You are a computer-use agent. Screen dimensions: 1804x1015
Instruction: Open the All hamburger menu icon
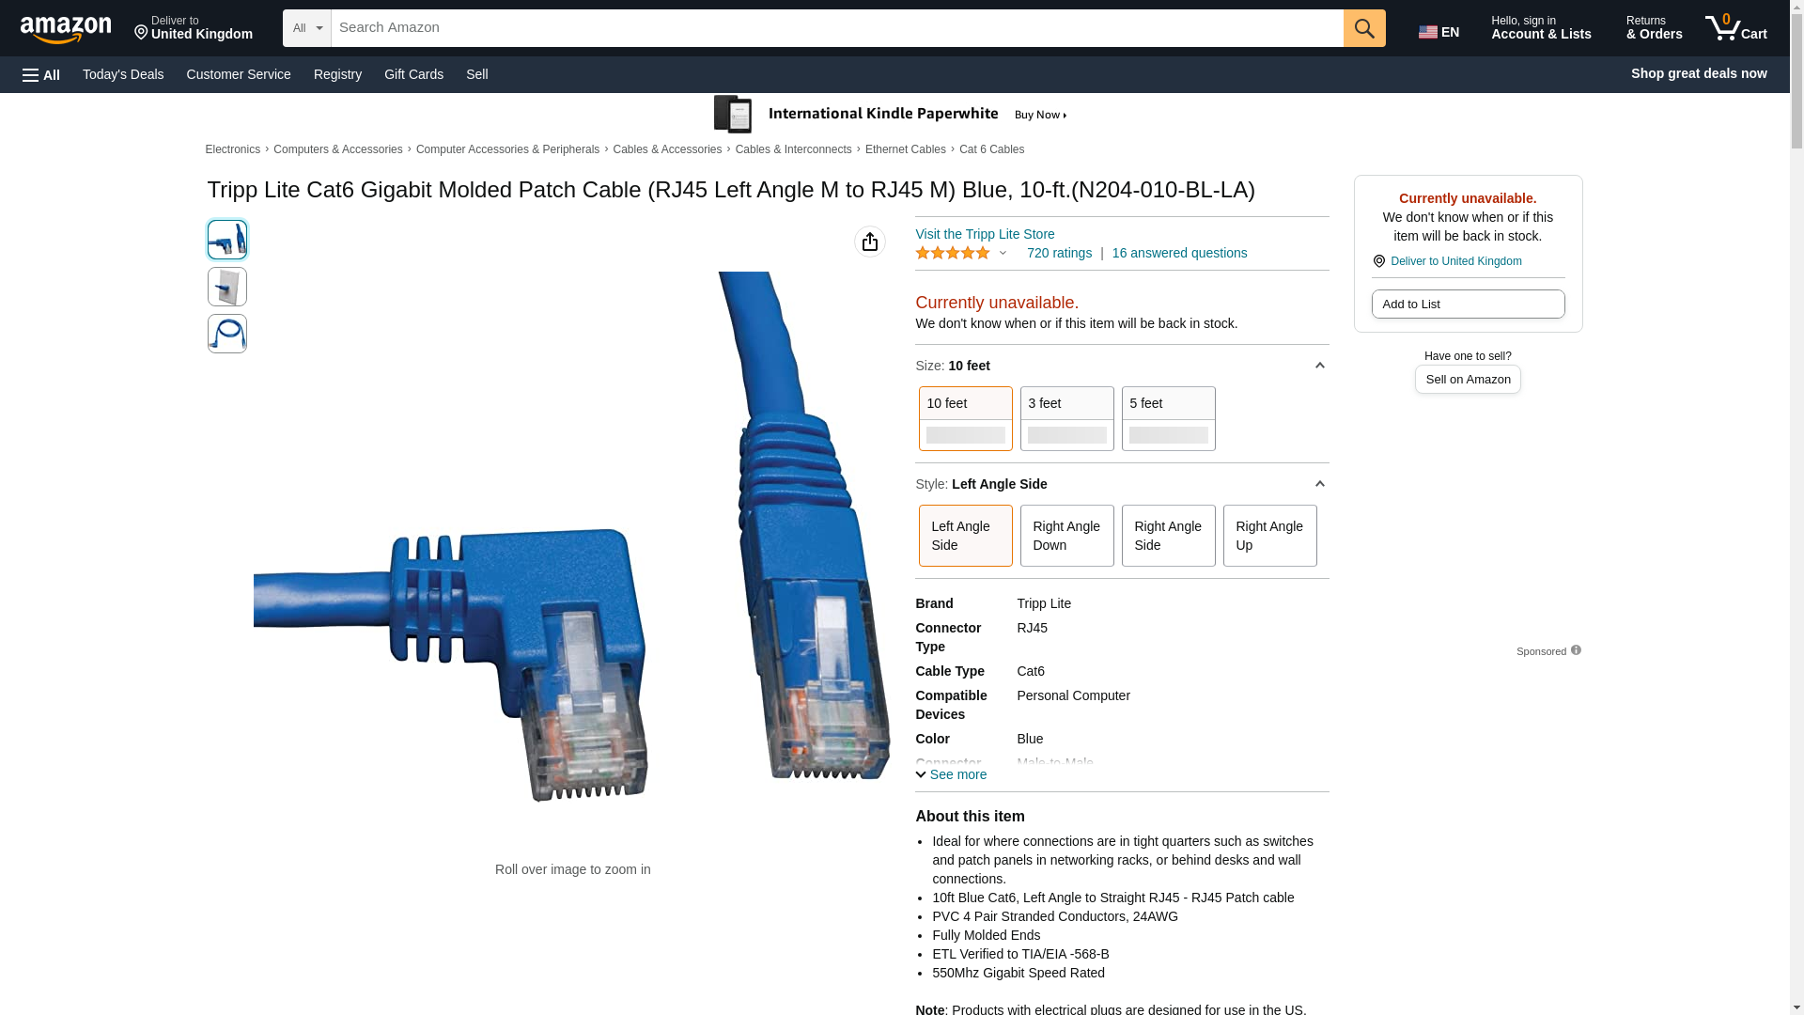pos(41,74)
